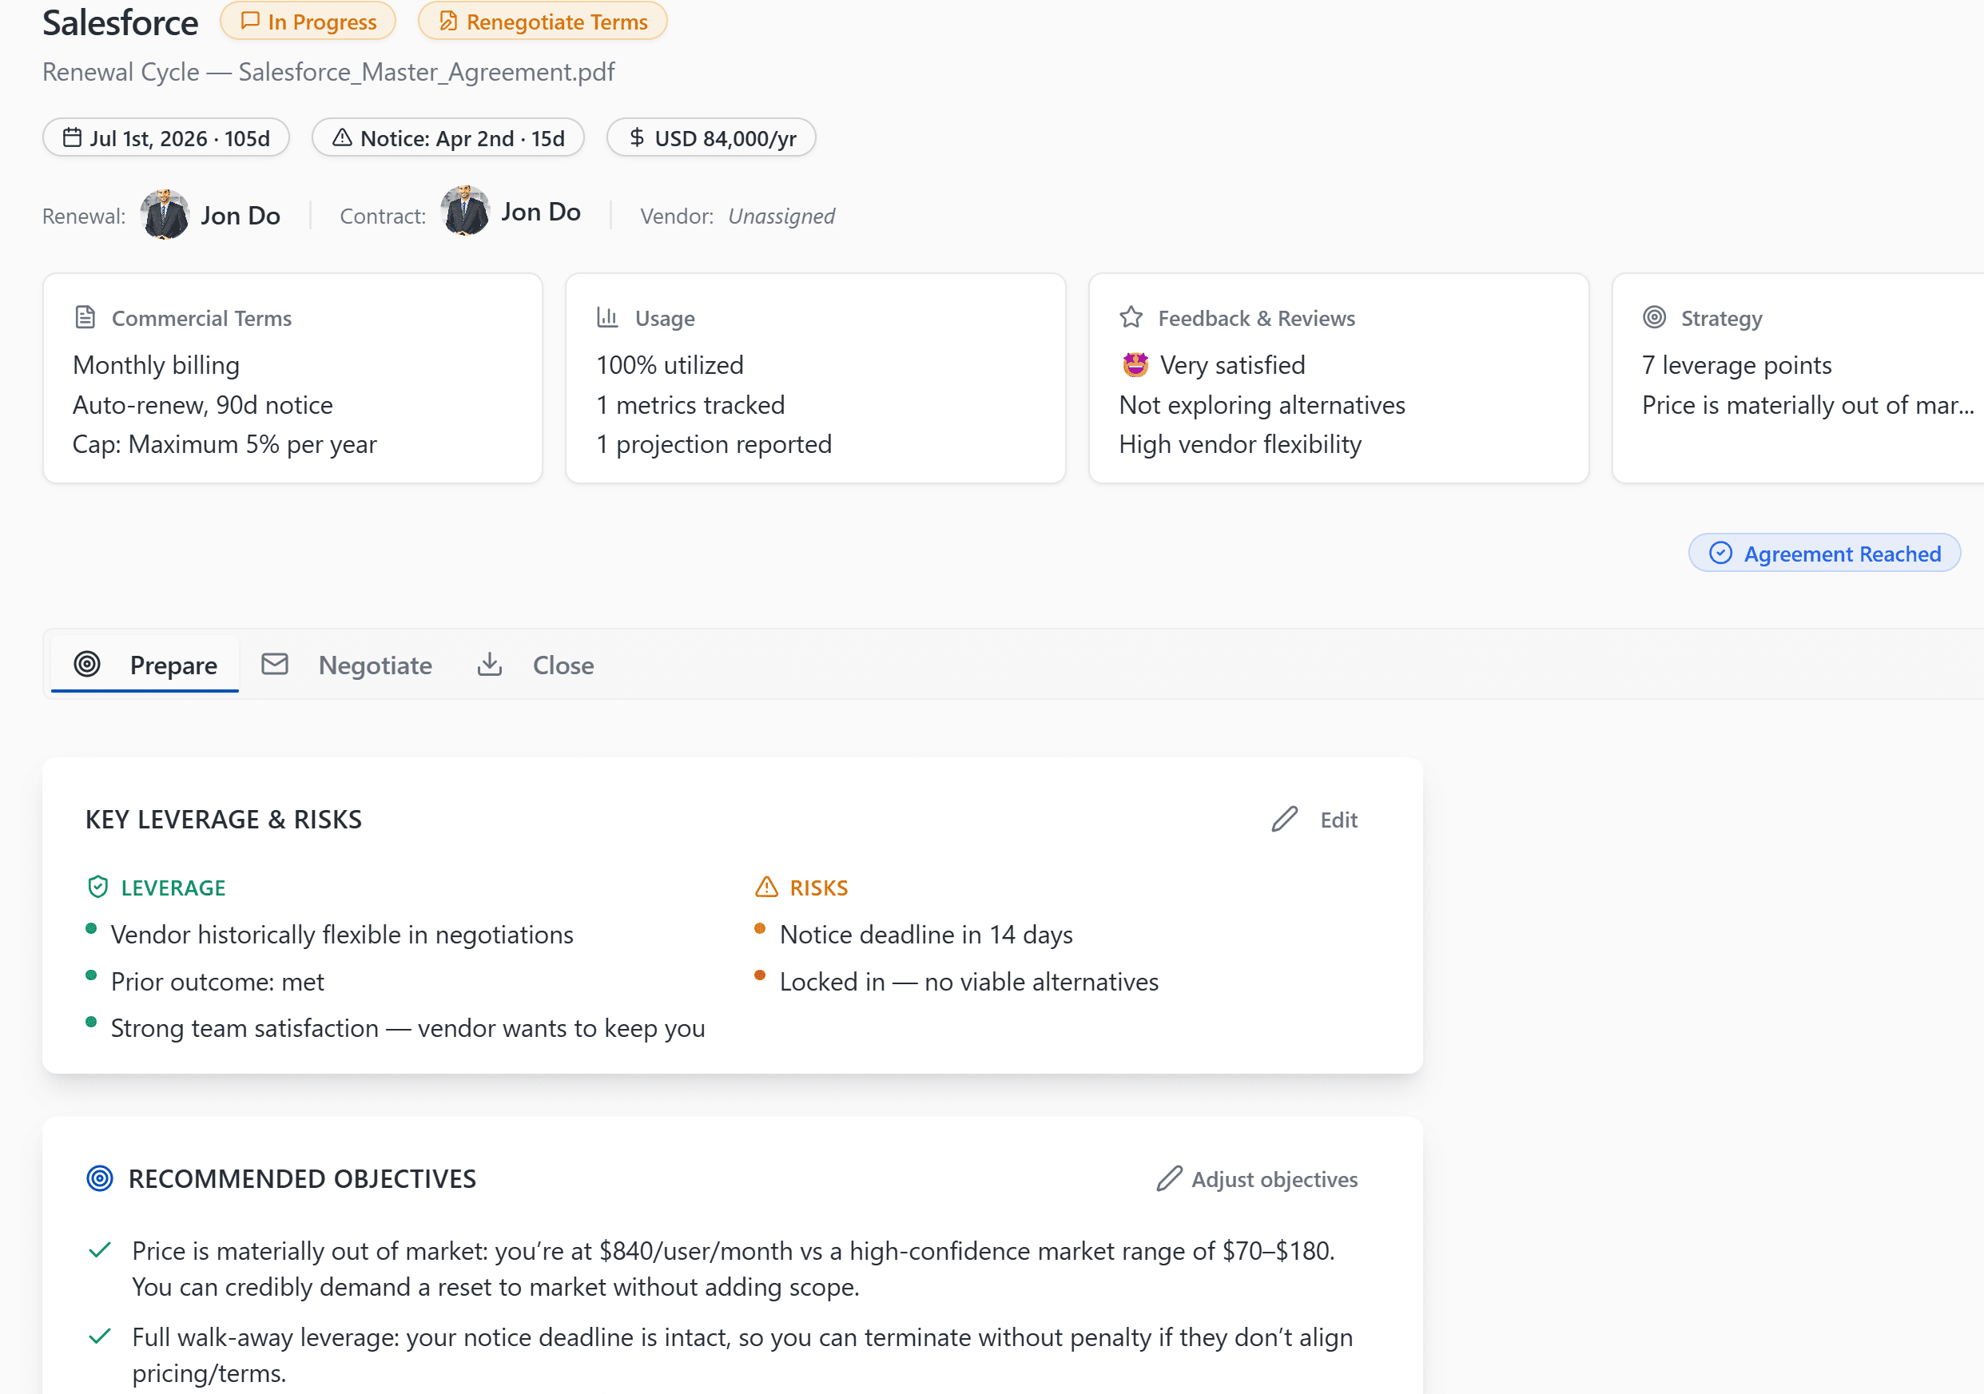The height and width of the screenshot is (1394, 1984).
Task: Click the orange Risks warning triangle icon
Action: [766, 887]
